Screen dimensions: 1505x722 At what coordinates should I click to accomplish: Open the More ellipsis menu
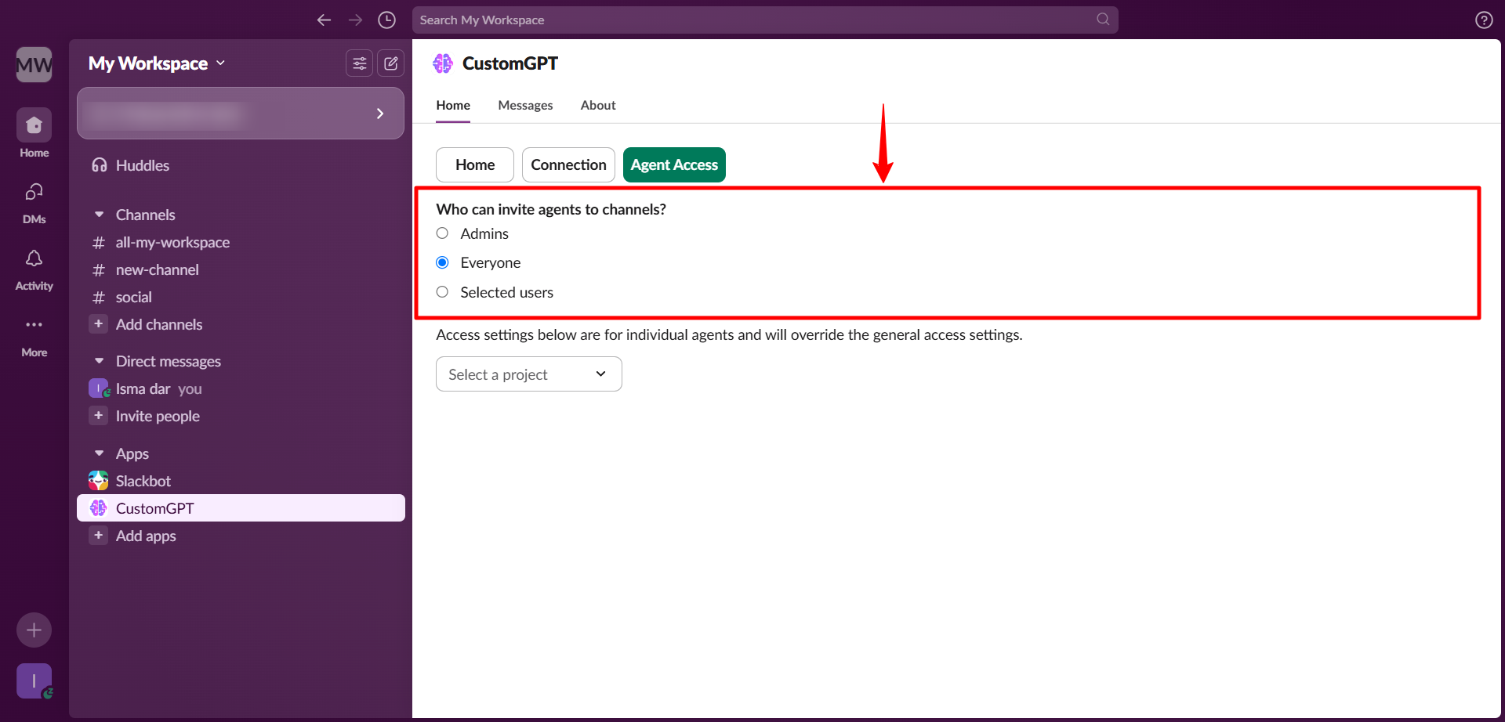point(34,325)
